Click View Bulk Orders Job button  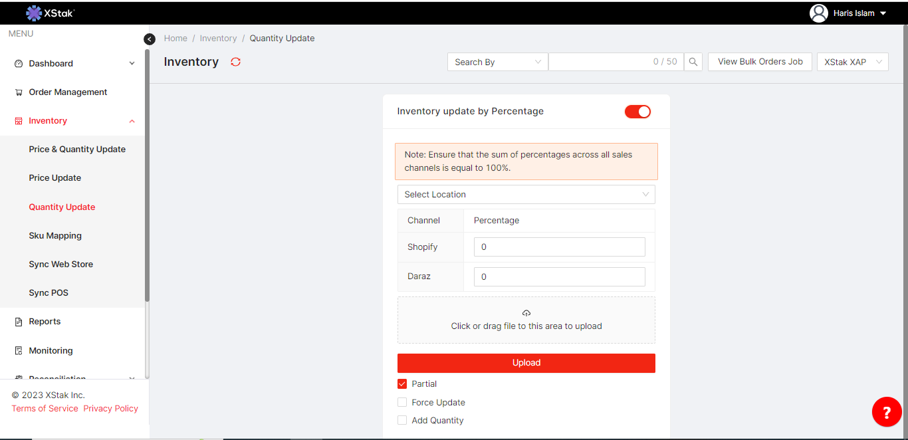pyautogui.click(x=760, y=62)
